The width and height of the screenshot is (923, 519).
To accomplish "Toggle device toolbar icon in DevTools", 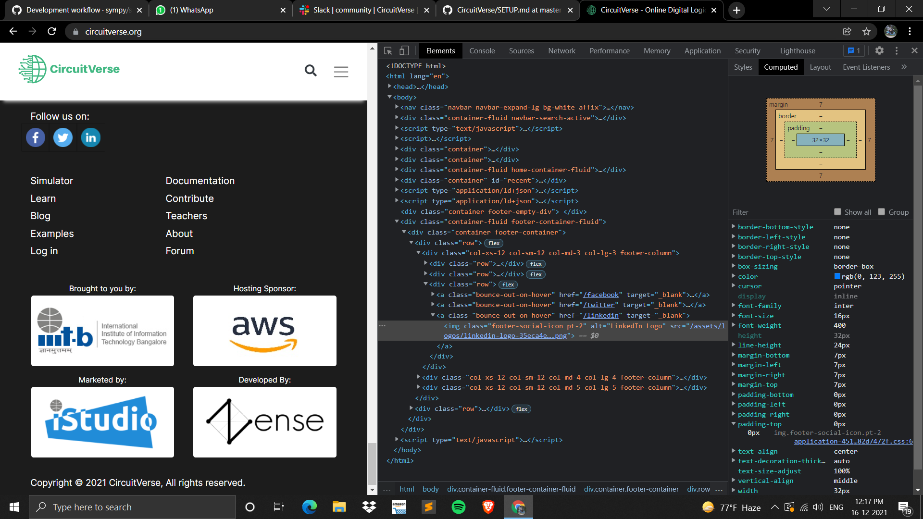I will 404,50.
